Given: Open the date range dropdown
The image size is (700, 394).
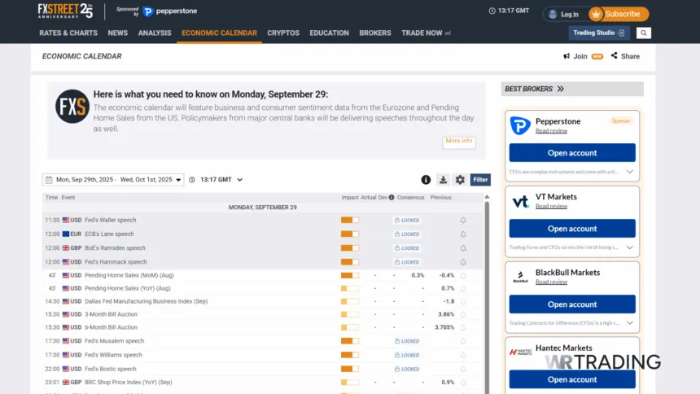Looking at the screenshot, I should (x=113, y=180).
